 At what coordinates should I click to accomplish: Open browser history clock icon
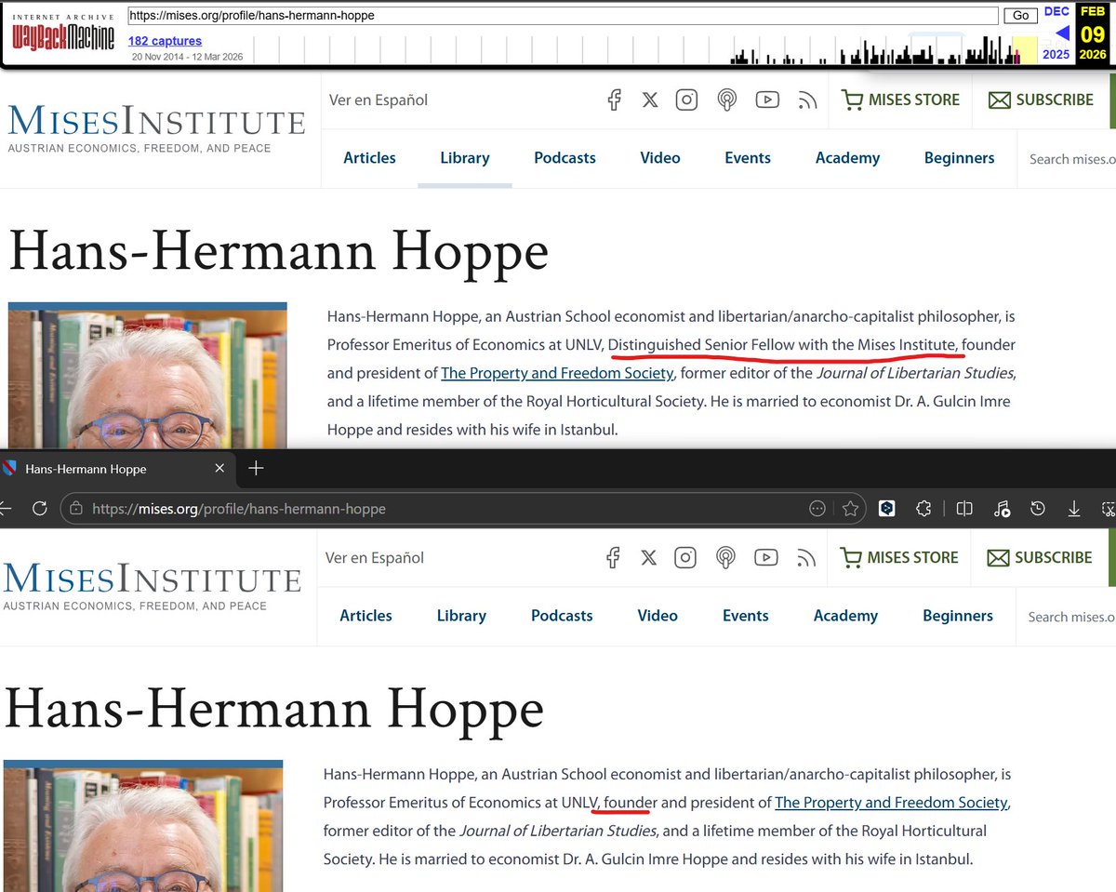coord(1038,509)
